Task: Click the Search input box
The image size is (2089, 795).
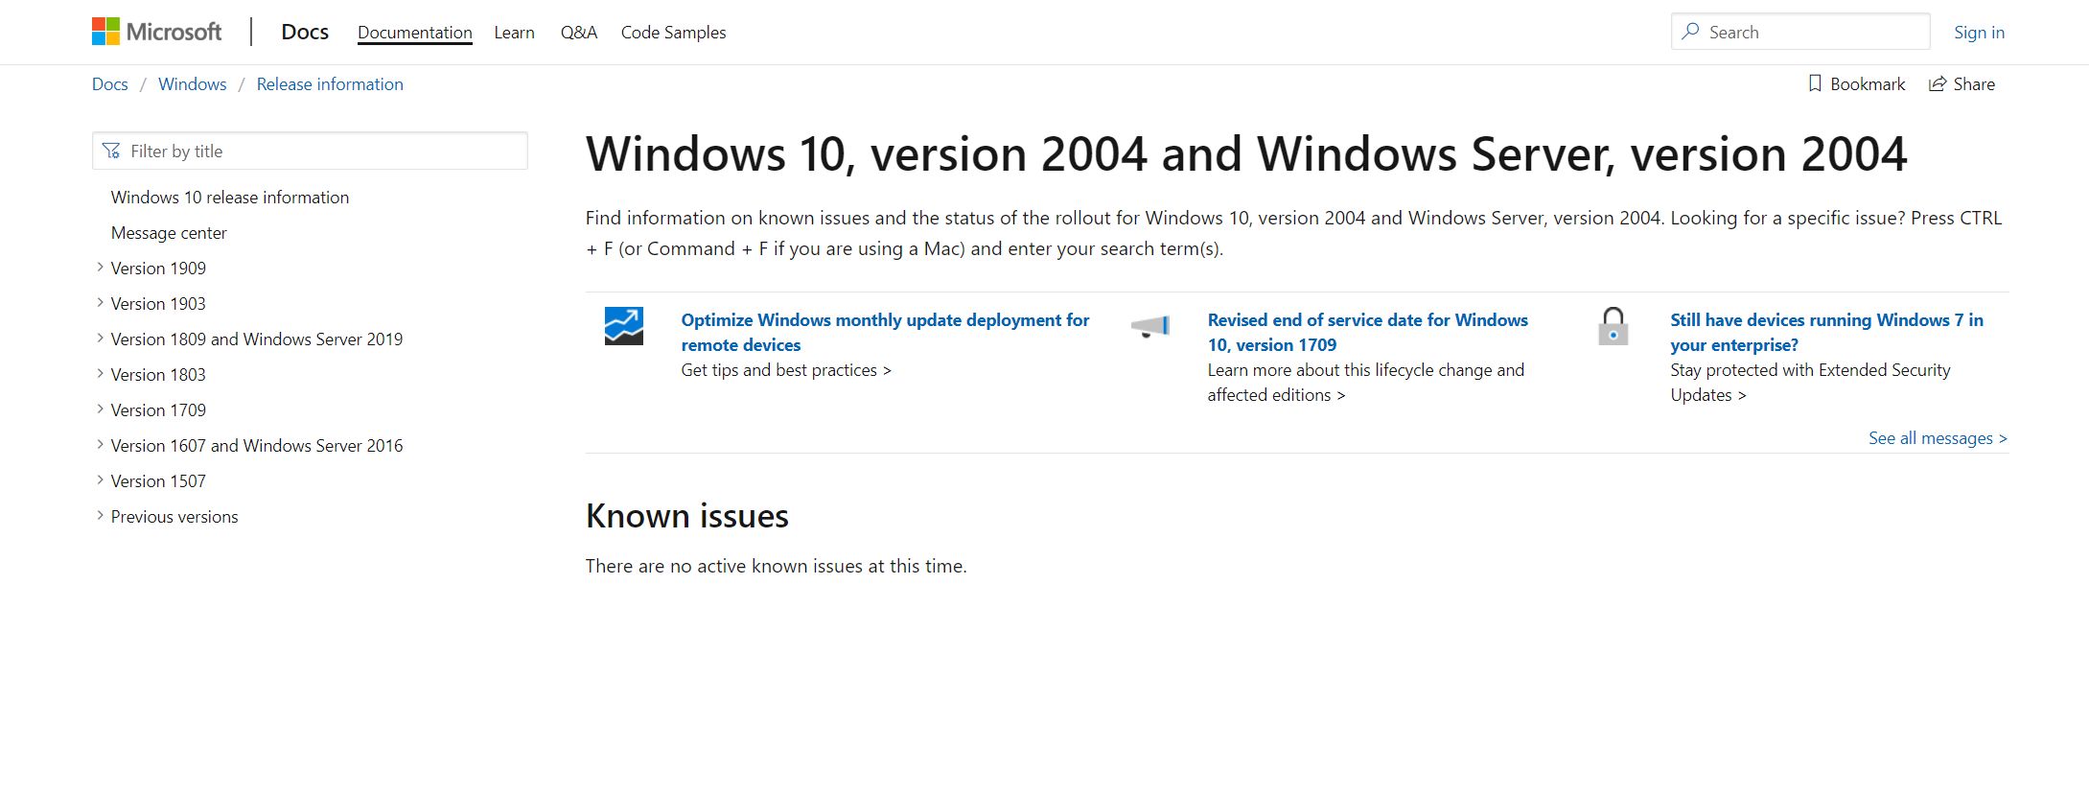Action: (x=1802, y=32)
